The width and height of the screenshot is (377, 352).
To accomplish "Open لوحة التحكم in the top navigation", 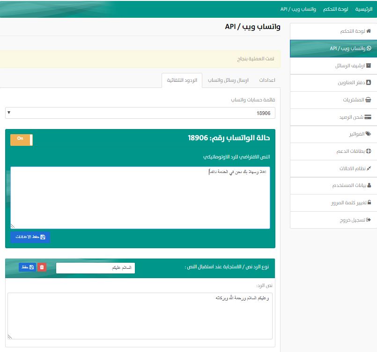I will pyautogui.click(x=335, y=9).
